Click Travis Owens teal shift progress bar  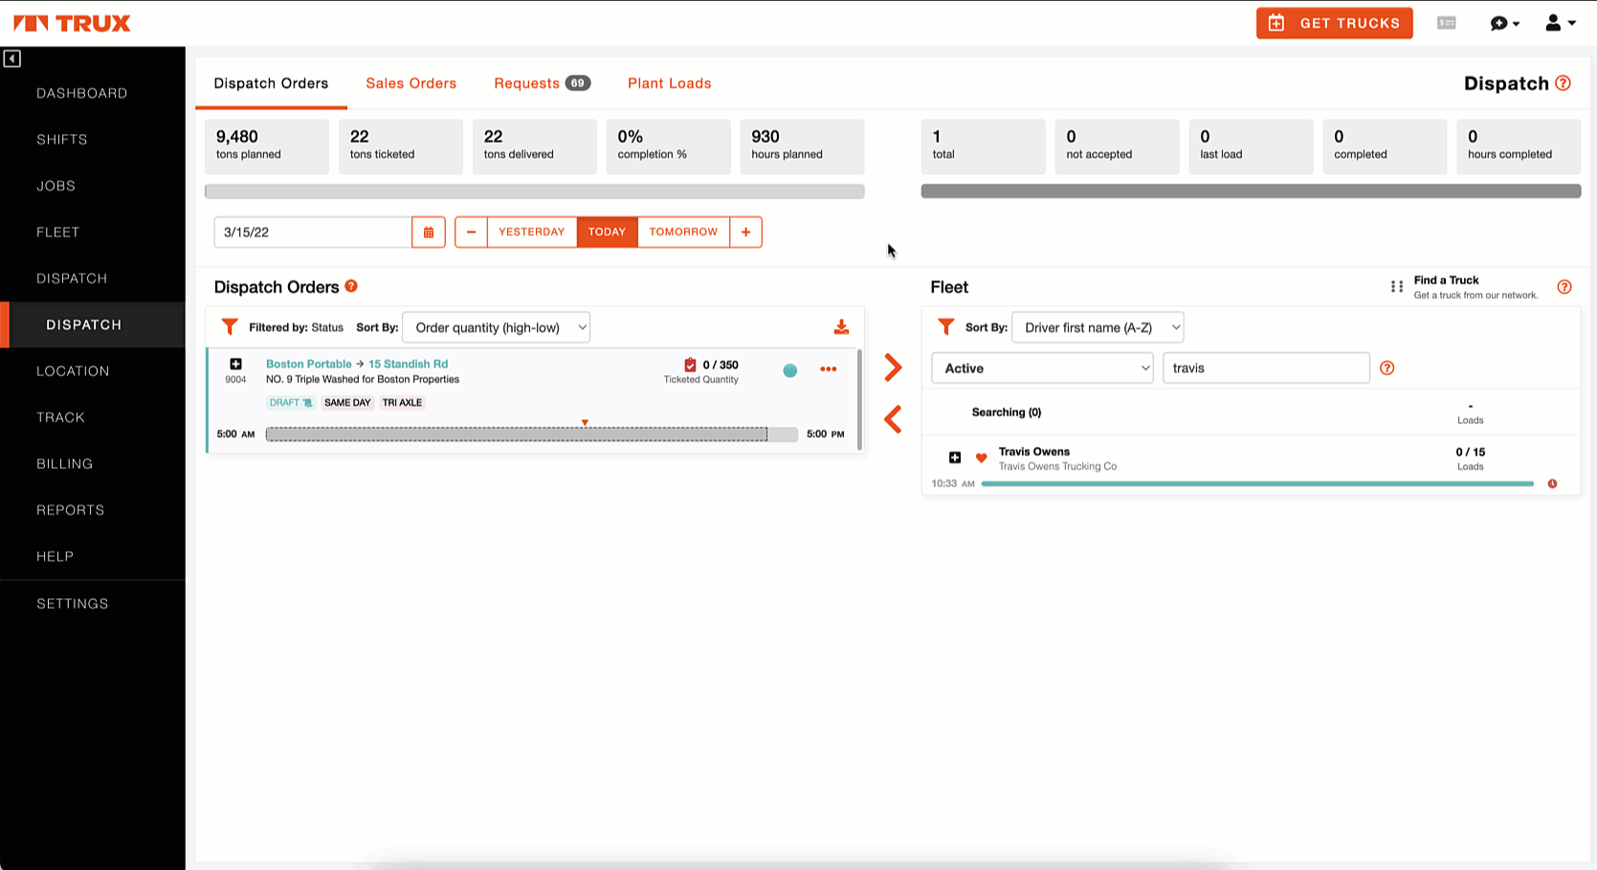1257,484
